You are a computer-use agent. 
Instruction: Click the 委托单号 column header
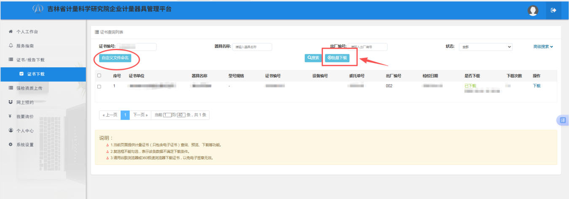click(x=357, y=76)
